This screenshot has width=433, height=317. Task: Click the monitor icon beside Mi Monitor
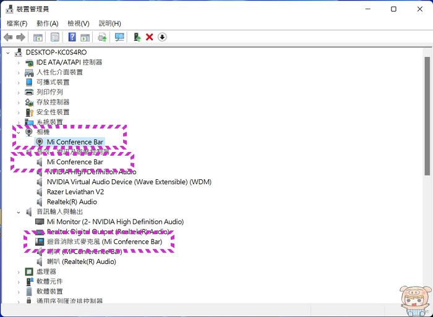(x=40, y=222)
